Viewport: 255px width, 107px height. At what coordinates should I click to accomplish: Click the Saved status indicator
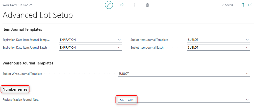coord(227,5)
